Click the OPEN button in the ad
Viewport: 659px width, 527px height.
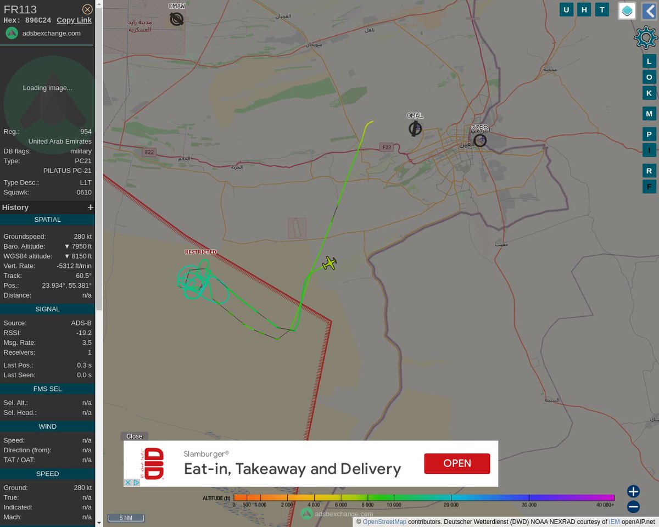457,463
